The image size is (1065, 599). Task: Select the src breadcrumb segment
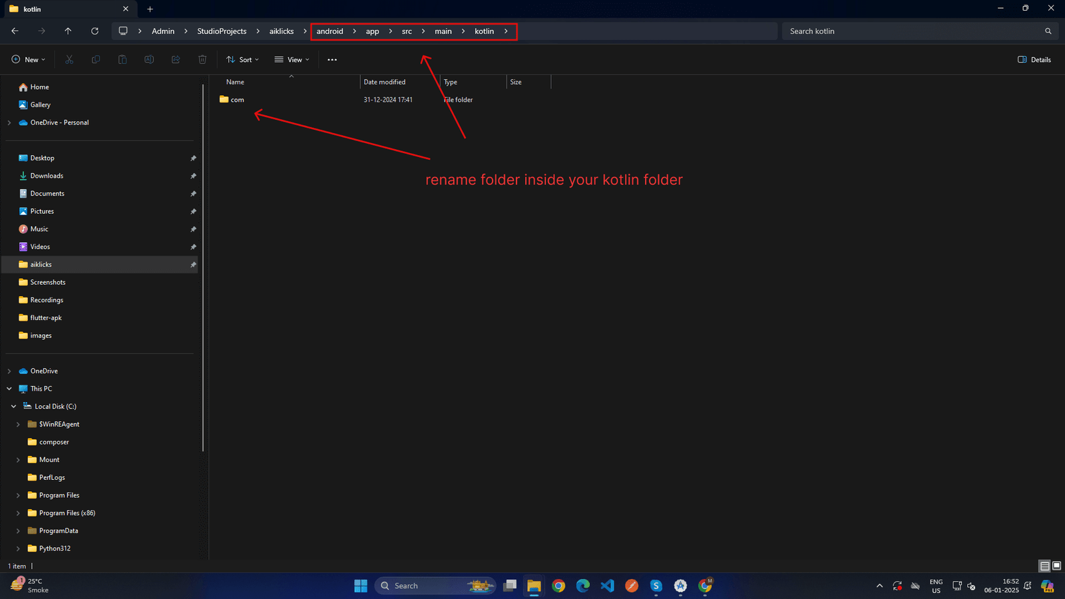click(407, 31)
